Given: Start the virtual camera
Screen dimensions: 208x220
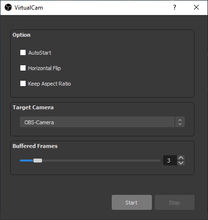Looking at the screenshot, I should 132,203.
